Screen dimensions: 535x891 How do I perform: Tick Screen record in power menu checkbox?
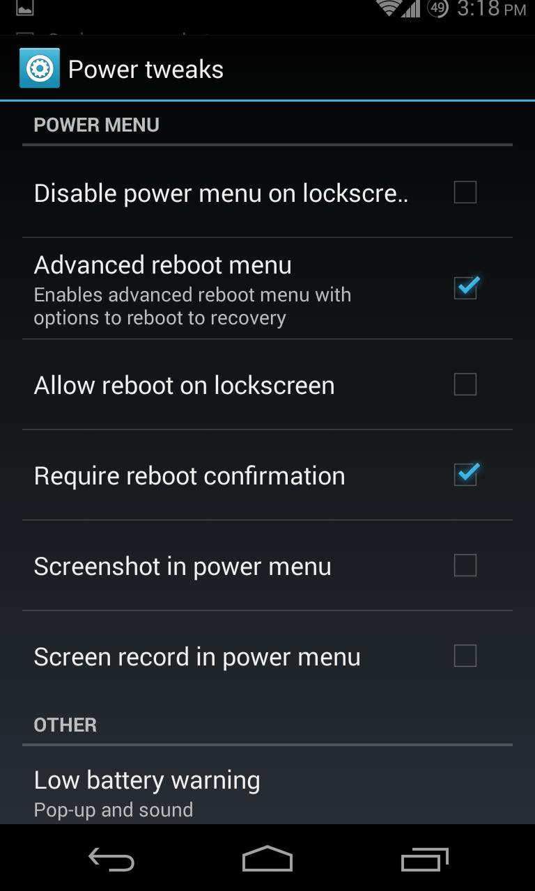tap(465, 656)
